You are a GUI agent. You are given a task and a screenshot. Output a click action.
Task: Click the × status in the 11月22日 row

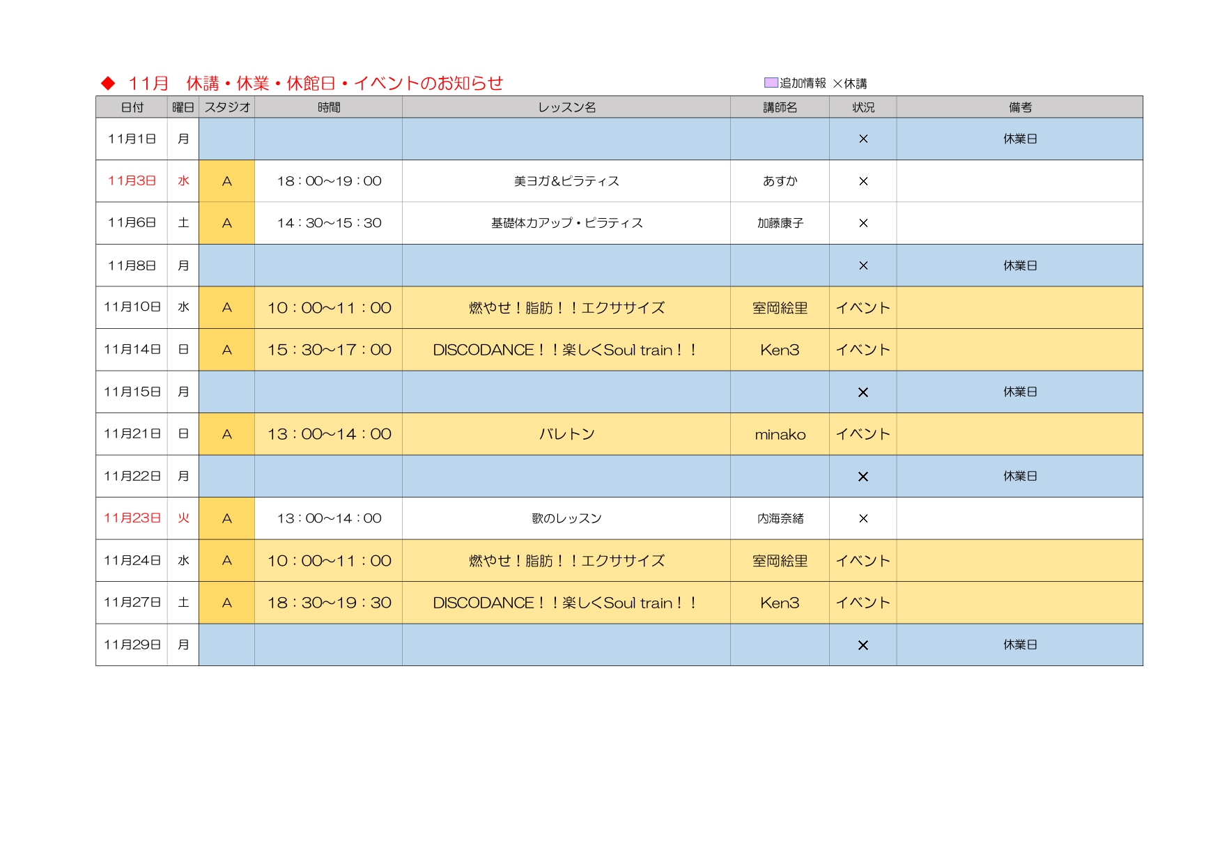863,477
